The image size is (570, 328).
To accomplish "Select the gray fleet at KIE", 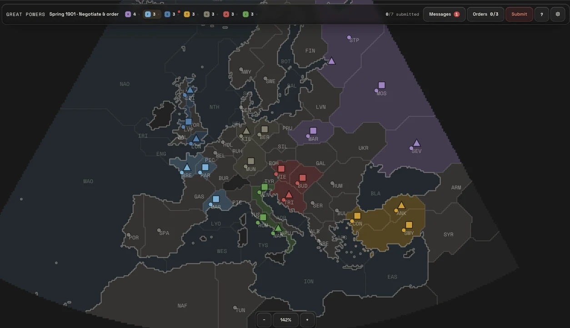I will coord(246,131).
